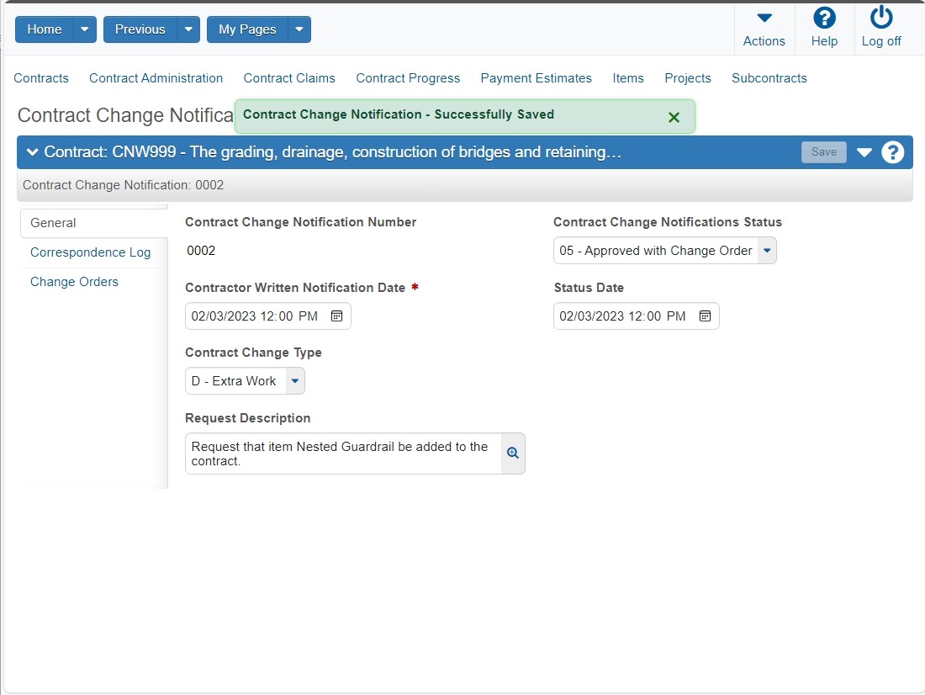Open contract header actions triangle menu

[x=864, y=152]
